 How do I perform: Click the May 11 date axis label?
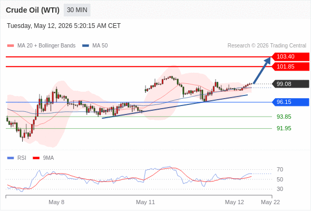pos(145,202)
